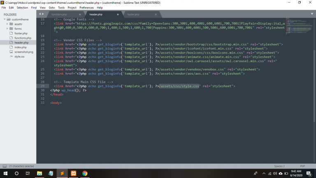This screenshot has width=316, height=178.
Task: Open the tab list dropdown arrow
Action: 312,14
